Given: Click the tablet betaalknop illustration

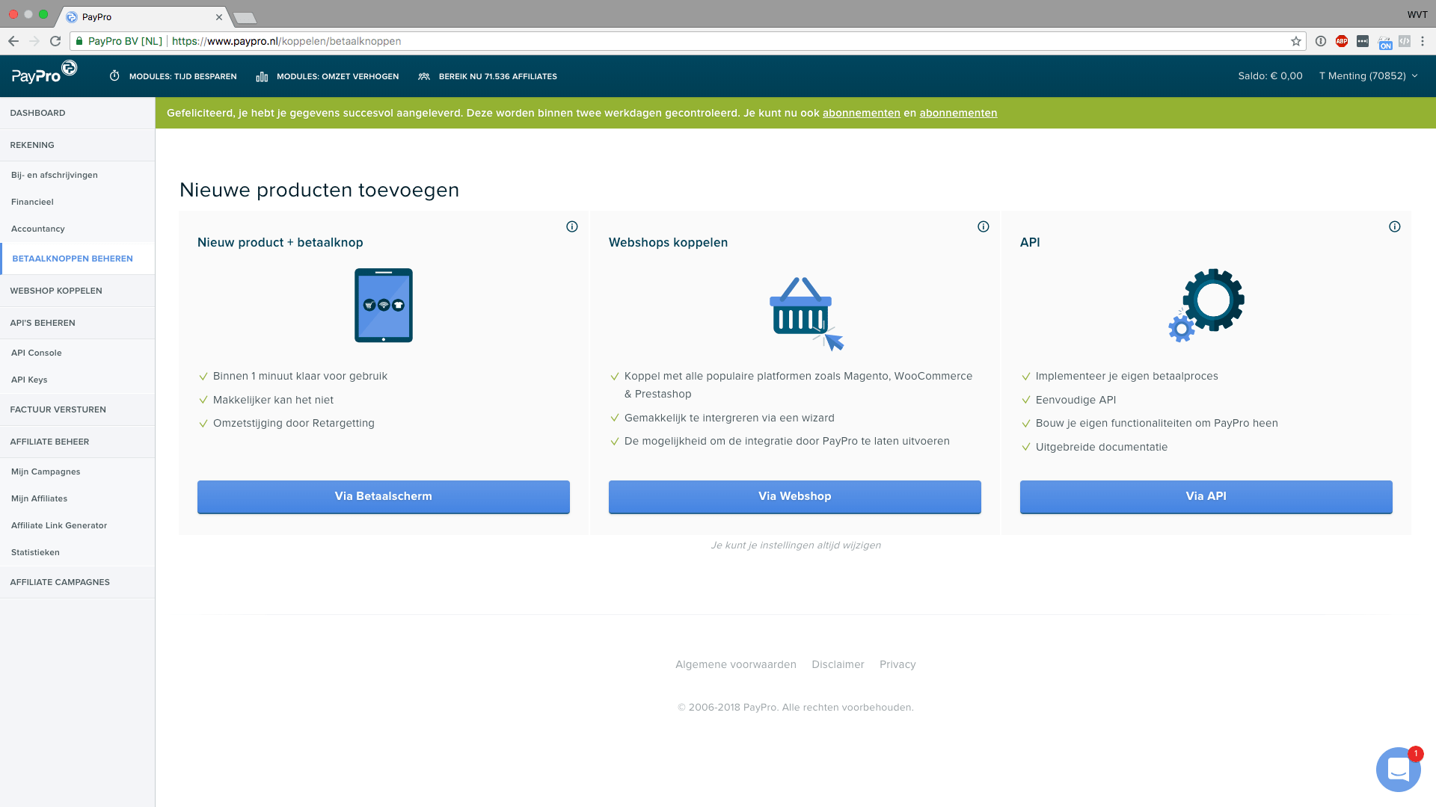Looking at the screenshot, I should [384, 305].
